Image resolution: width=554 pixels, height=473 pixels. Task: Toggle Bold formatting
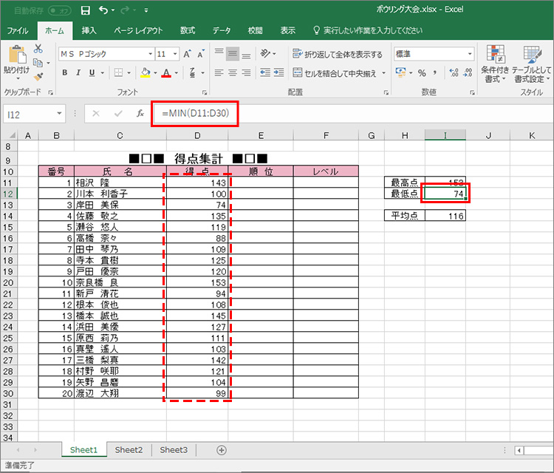[x=65, y=73]
